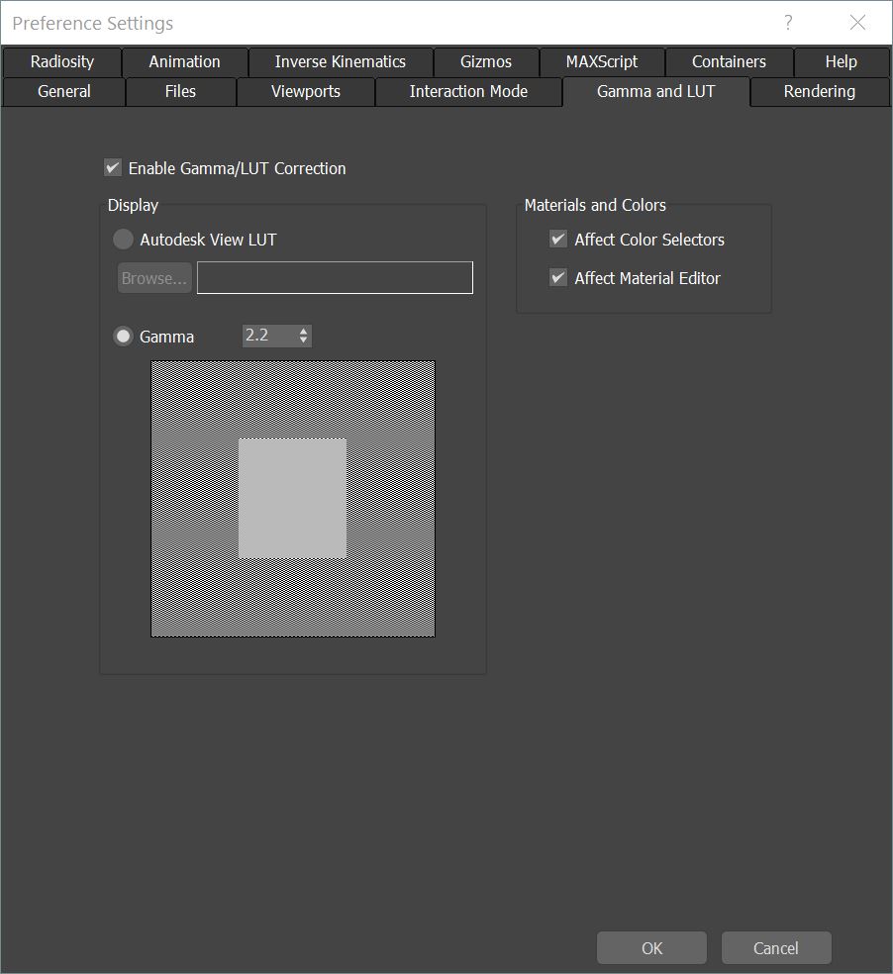Screen dimensions: 893x974
Task: Click the gamma calibration preview image
Action: point(292,495)
